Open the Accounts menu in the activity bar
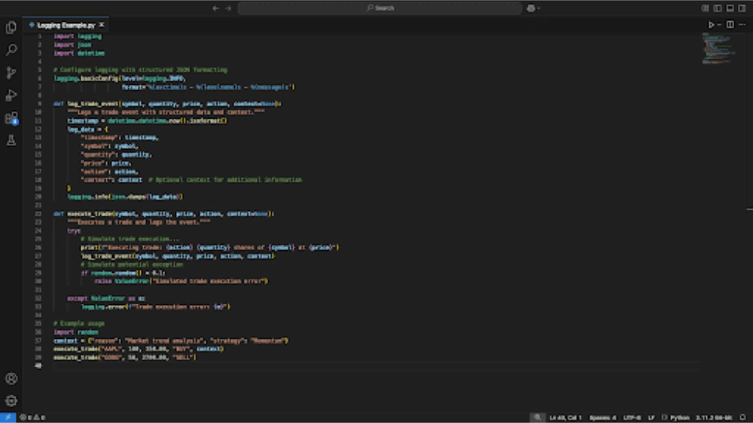This screenshot has width=753, height=423. click(11, 379)
